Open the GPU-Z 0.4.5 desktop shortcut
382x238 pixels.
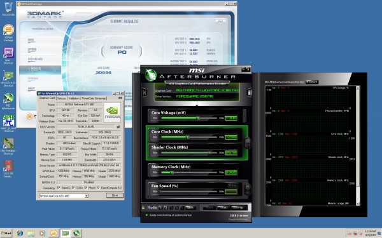click(8, 78)
